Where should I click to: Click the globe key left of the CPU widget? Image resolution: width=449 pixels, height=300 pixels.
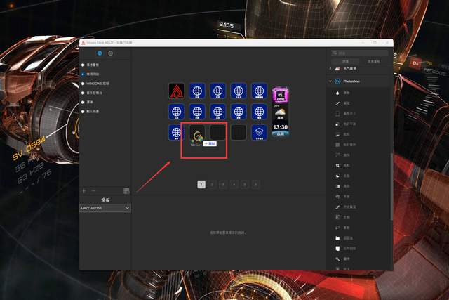[259, 91]
